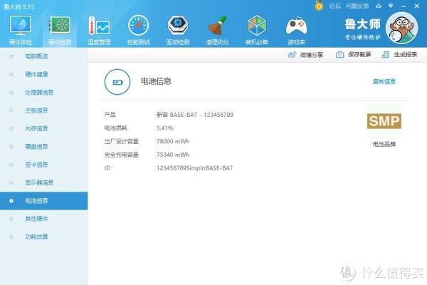Select 电池信息 in the sidebar

click(44, 201)
